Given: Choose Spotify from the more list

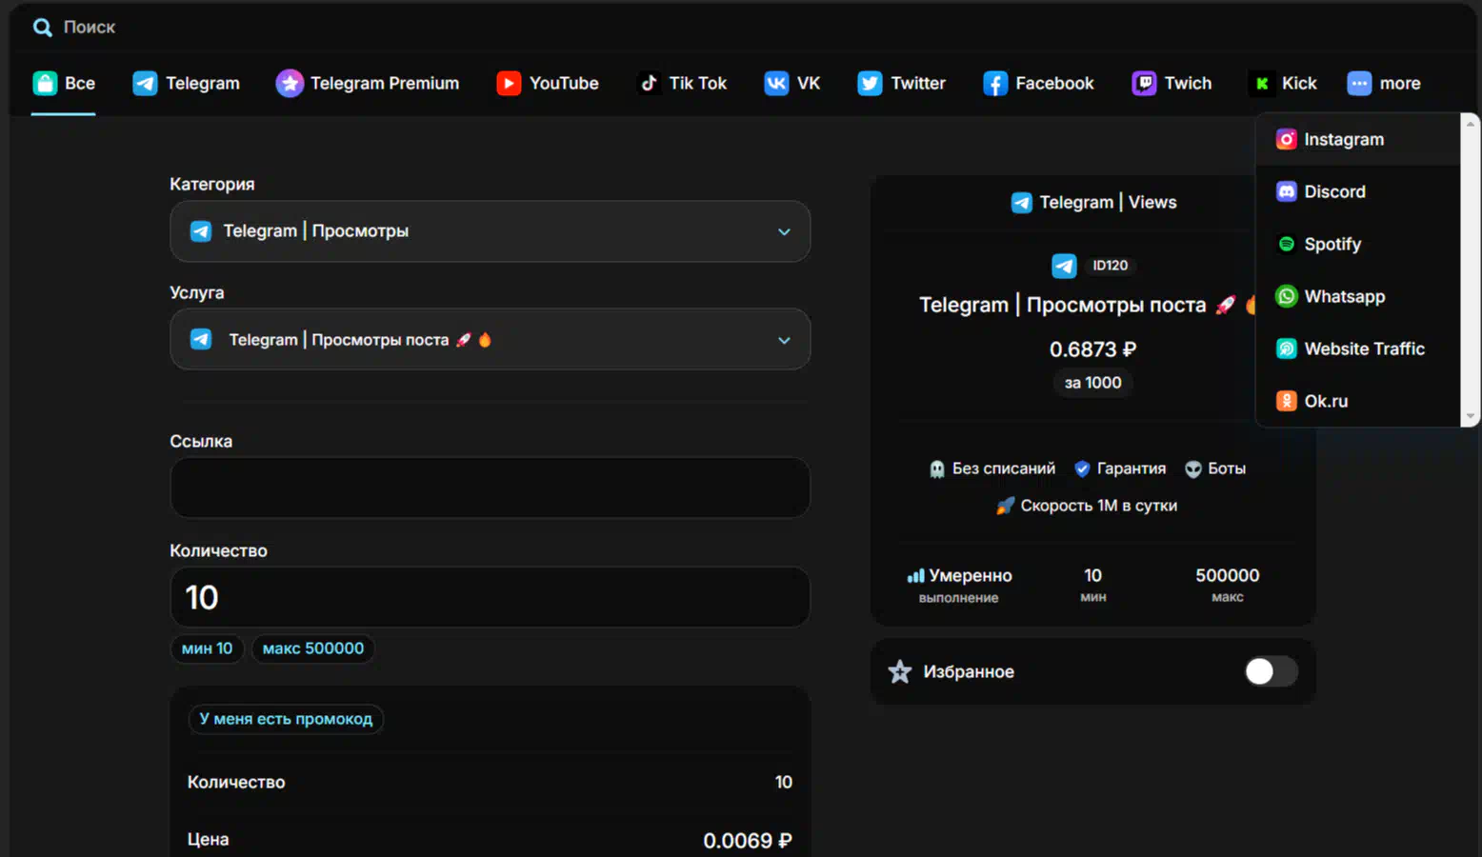Looking at the screenshot, I should point(1358,244).
